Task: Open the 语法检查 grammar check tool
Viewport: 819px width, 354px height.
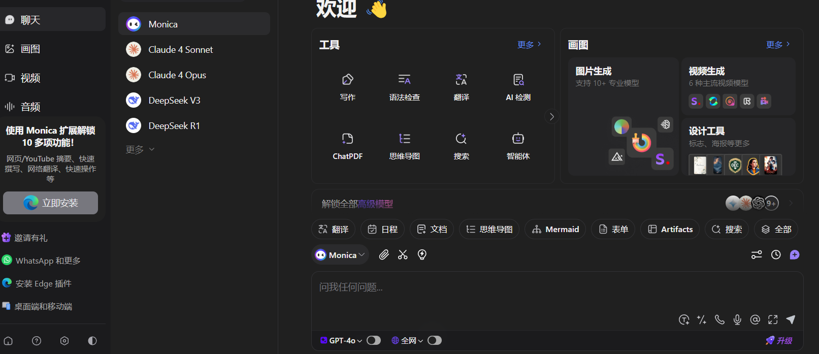Action: pos(405,87)
